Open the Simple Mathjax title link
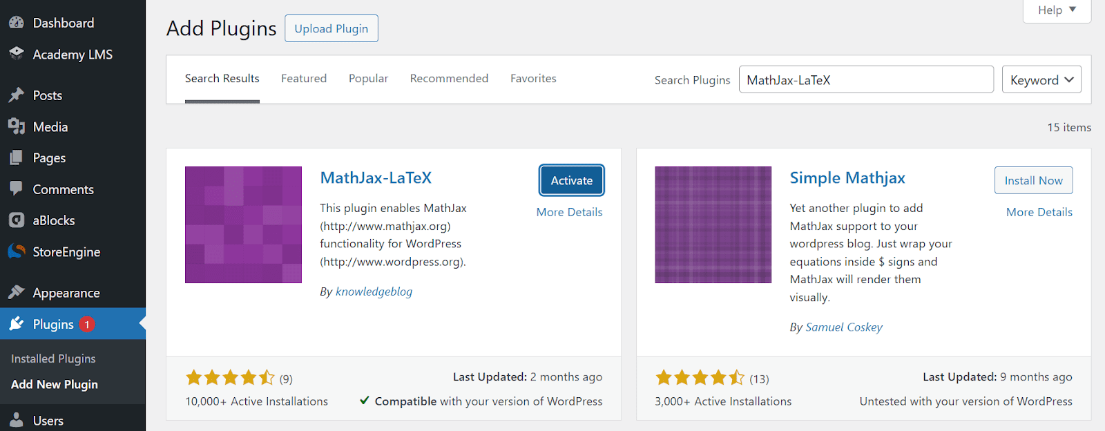 (x=847, y=178)
